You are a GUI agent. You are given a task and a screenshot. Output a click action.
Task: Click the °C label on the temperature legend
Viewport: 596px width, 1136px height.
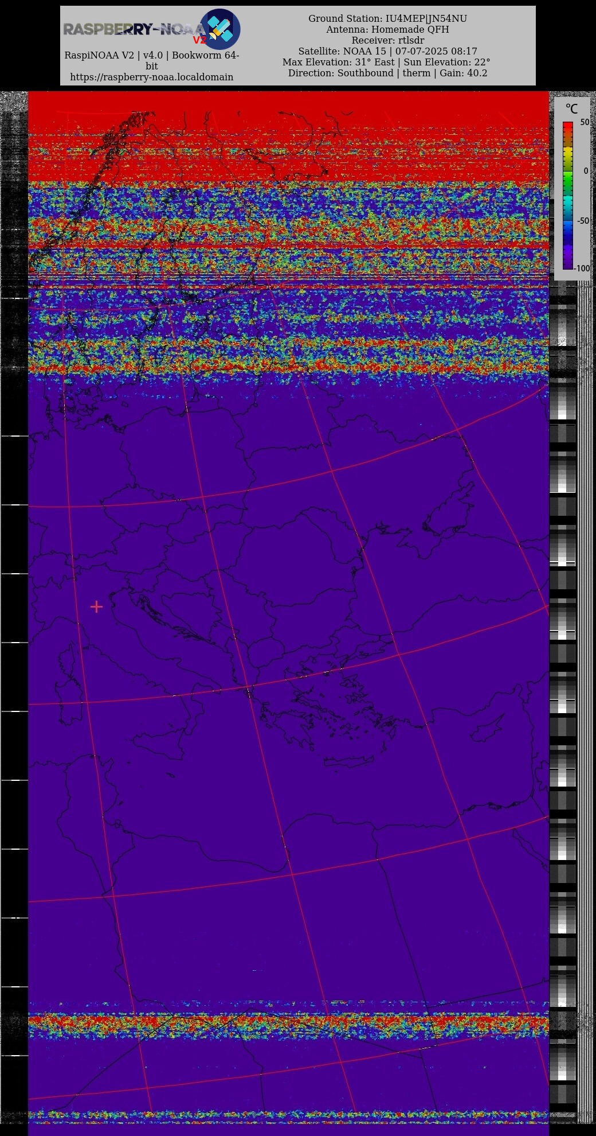571,108
